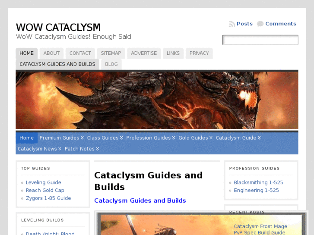The width and height of the screenshot is (314, 235).
Task: Expand the Cataclysm Guide dropdown menu
Action: tap(238, 138)
